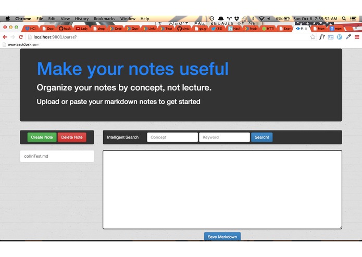The image size is (362, 257).
Task: Switch to the Quo tab
Action: 132,29
